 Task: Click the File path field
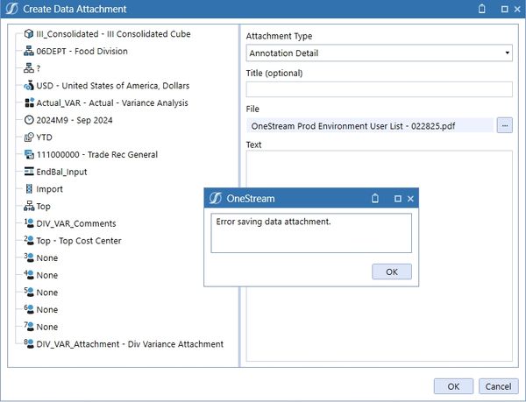[370, 126]
